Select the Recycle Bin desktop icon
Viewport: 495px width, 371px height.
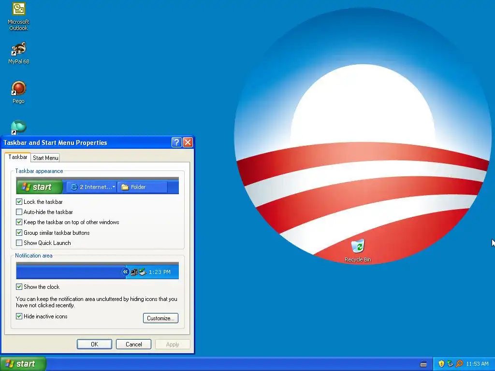click(x=358, y=251)
